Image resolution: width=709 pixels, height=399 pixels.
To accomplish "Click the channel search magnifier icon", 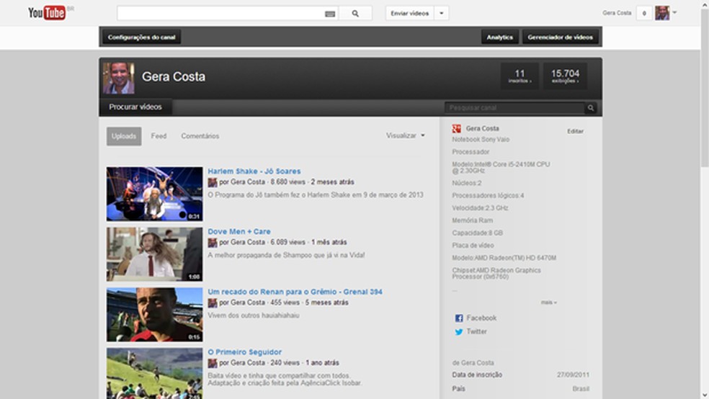I will [591, 108].
